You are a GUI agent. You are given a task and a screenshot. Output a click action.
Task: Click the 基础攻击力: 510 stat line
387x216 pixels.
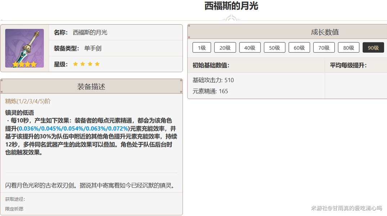point(213,80)
